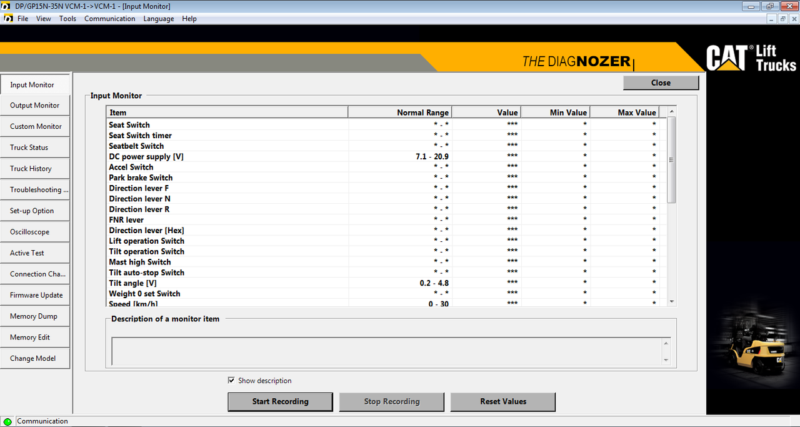This screenshot has height=427, width=800.
Task: Click Reset Values button
Action: coord(503,401)
